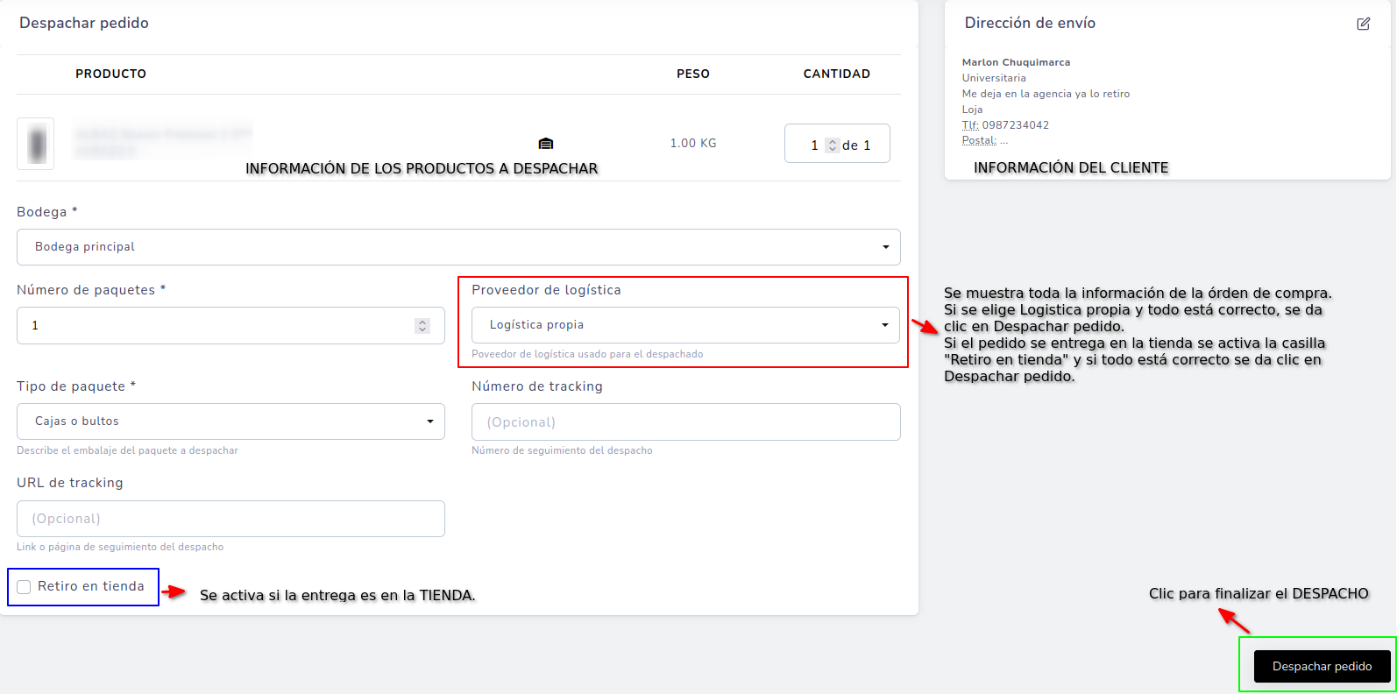The image size is (1397, 694).
Task: Click the Retiro en tienda label
Action: pyautogui.click(x=91, y=586)
